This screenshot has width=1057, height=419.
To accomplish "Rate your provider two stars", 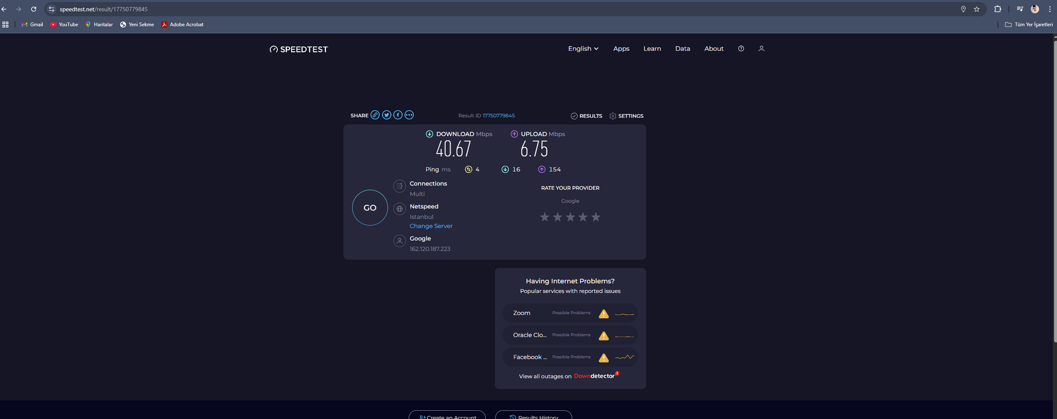I will (x=558, y=217).
